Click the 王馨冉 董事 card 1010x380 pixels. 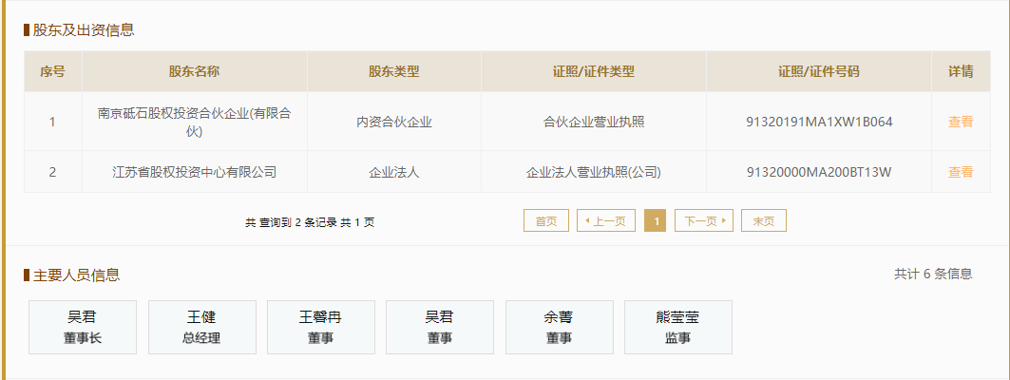pyautogui.click(x=320, y=327)
